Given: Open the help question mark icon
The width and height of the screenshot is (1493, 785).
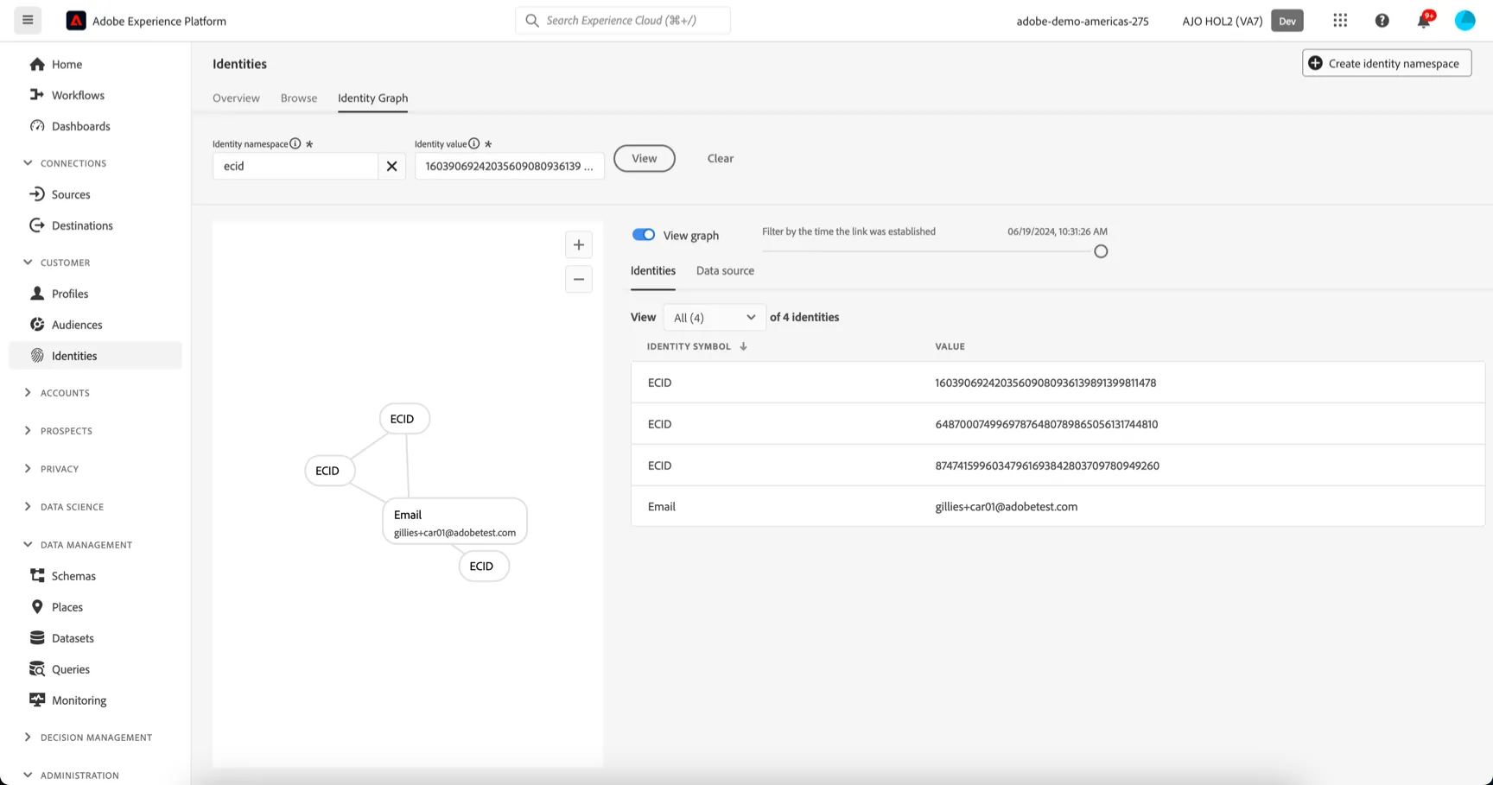Looking at the screenshot, I should pos(1382,20).
